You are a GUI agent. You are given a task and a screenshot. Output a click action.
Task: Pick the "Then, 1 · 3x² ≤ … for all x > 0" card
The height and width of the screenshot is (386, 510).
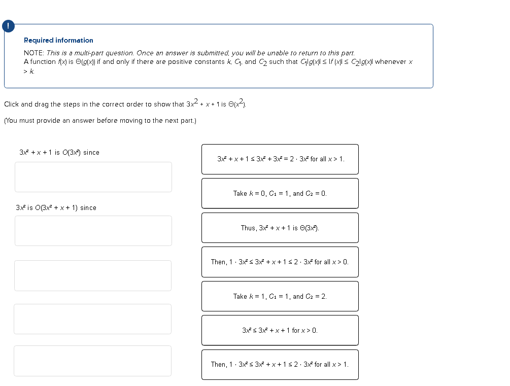point(280,262)
